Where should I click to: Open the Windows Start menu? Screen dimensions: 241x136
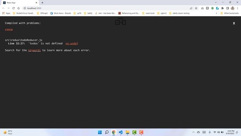tap(100, 132)
